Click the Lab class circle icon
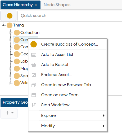Viewport: 122px width, 137px height. (x=17, y=61)
